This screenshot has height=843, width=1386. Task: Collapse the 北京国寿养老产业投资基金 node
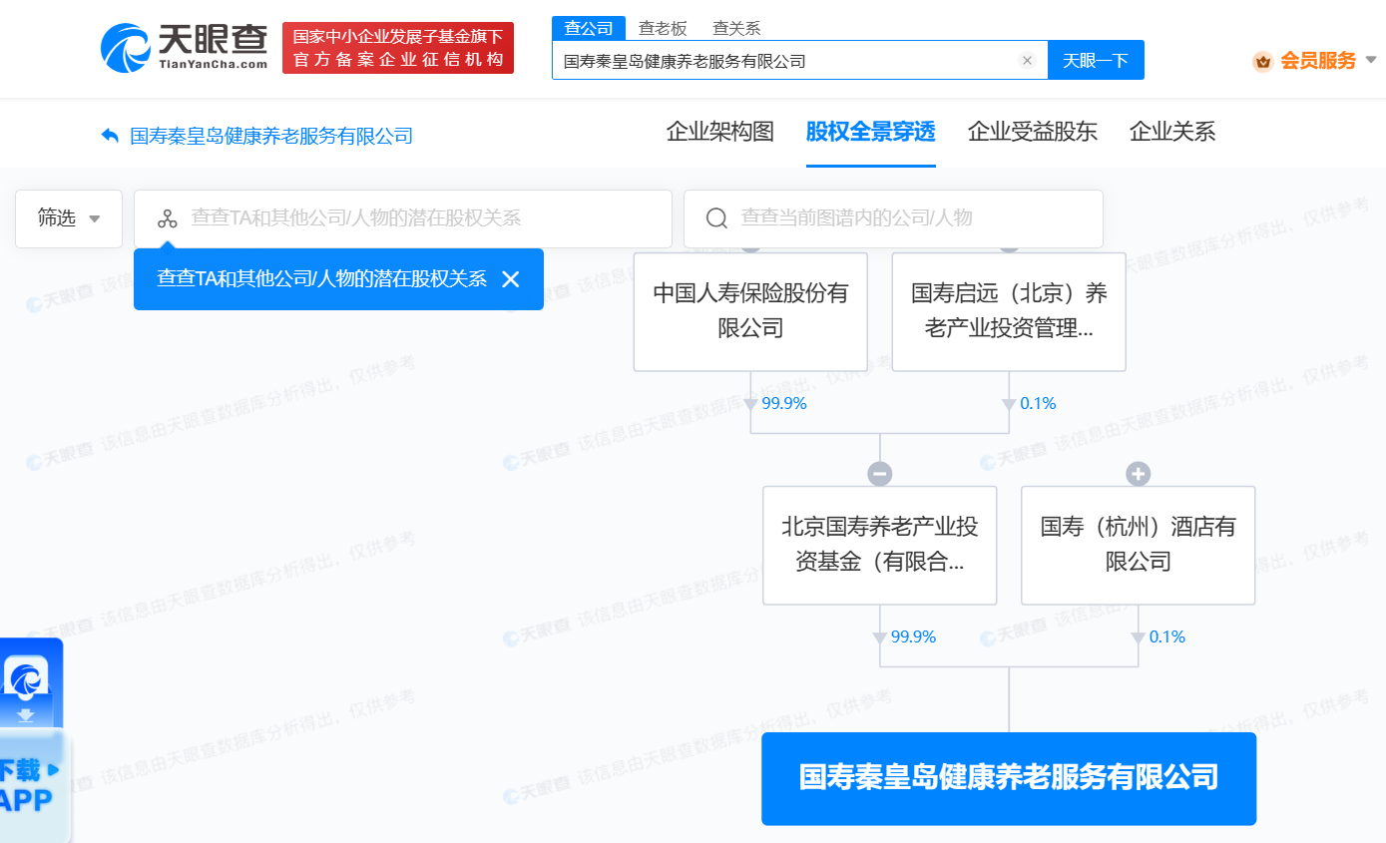point(879,474)
